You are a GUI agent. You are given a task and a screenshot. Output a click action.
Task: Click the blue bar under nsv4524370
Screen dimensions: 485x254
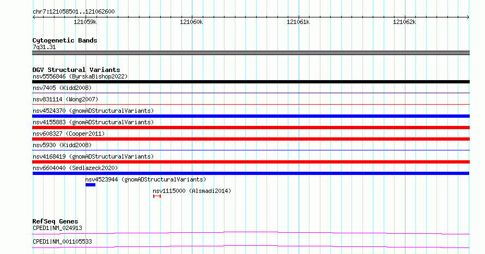(x=251, y=116)
